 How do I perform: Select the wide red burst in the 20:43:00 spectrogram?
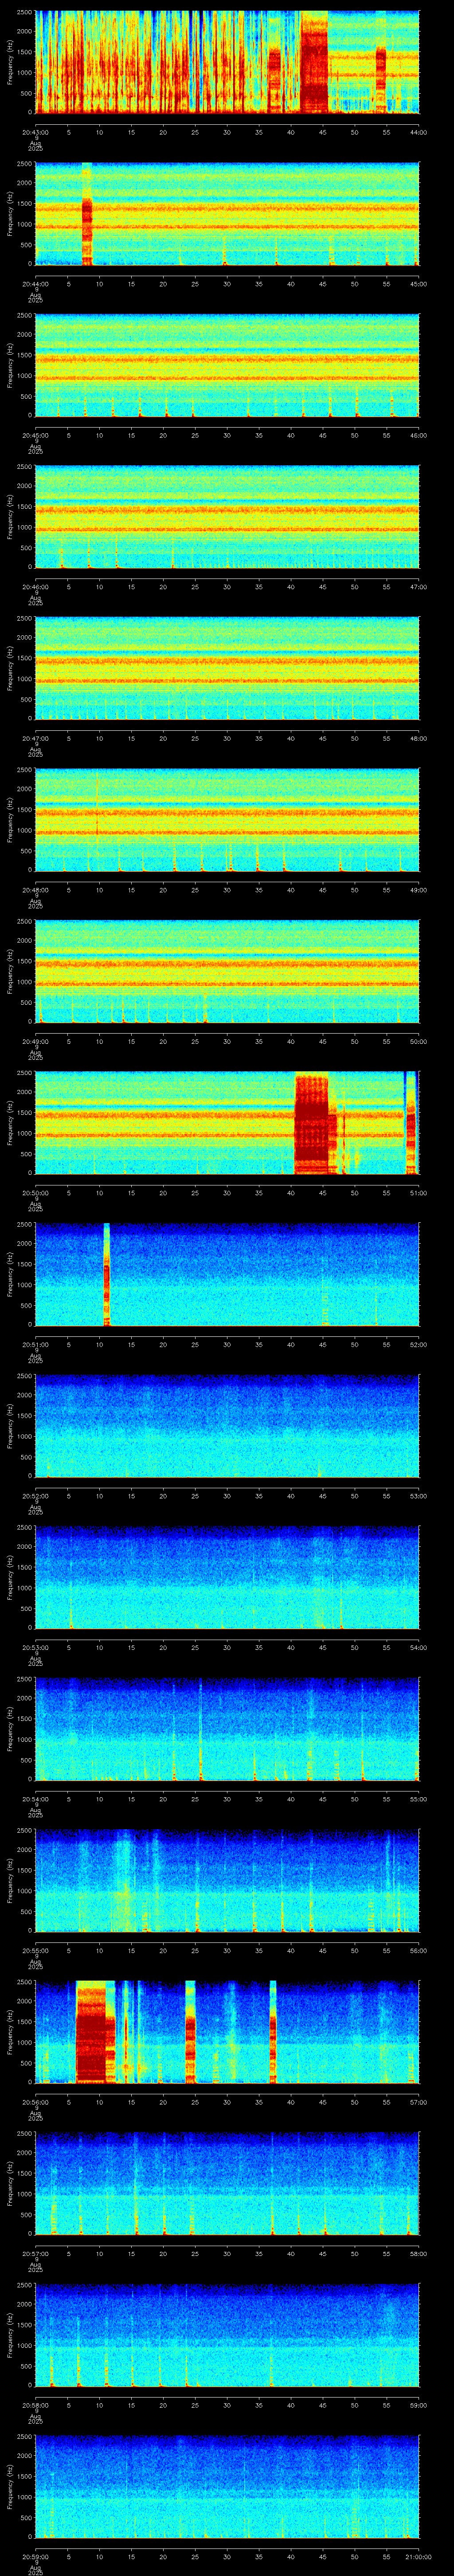[314, 62]
